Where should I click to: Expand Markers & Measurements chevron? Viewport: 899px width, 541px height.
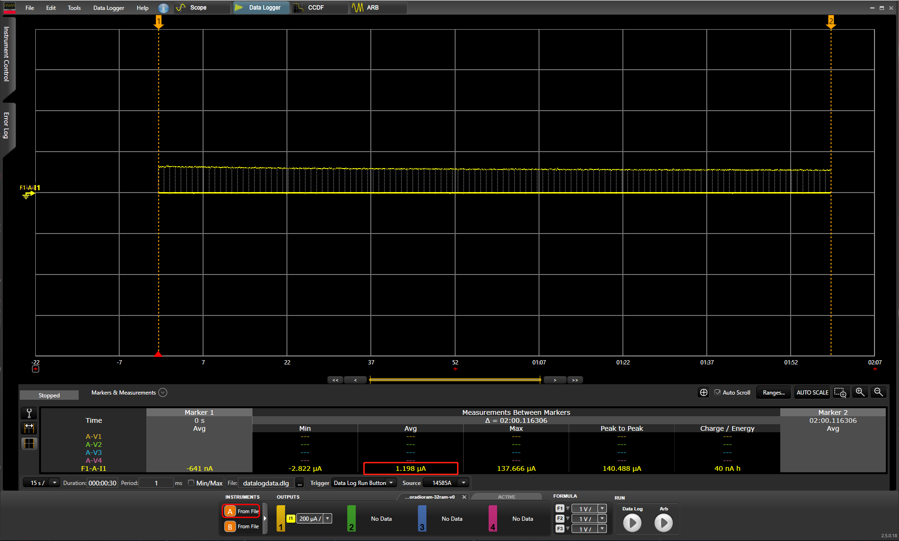pyautogui.click(x=163, y=392)
